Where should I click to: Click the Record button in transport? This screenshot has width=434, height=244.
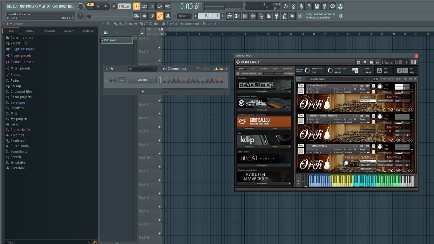point(113,6)
